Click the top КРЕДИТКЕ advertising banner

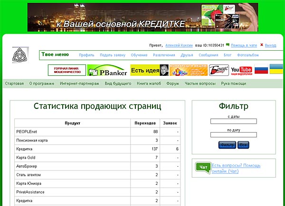point(142,17)
